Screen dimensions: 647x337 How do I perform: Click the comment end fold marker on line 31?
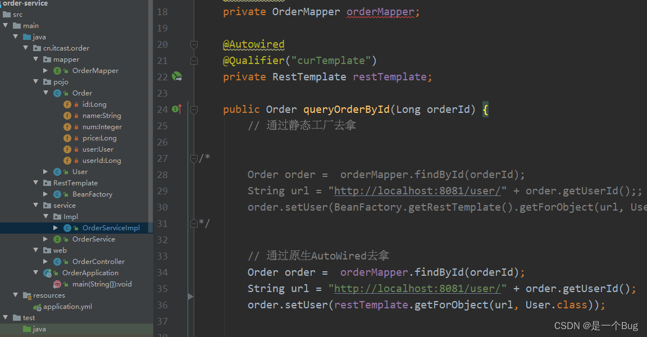point(194,224)
